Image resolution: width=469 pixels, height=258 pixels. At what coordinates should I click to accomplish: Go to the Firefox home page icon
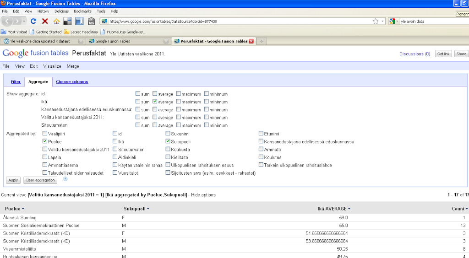[x=56, y=21]
